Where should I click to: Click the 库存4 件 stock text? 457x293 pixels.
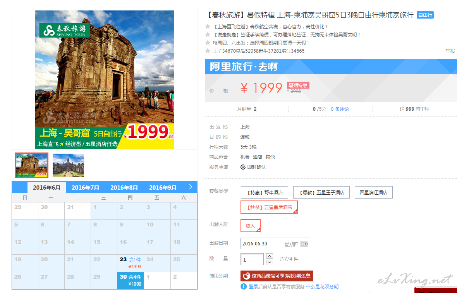(289, 259)
